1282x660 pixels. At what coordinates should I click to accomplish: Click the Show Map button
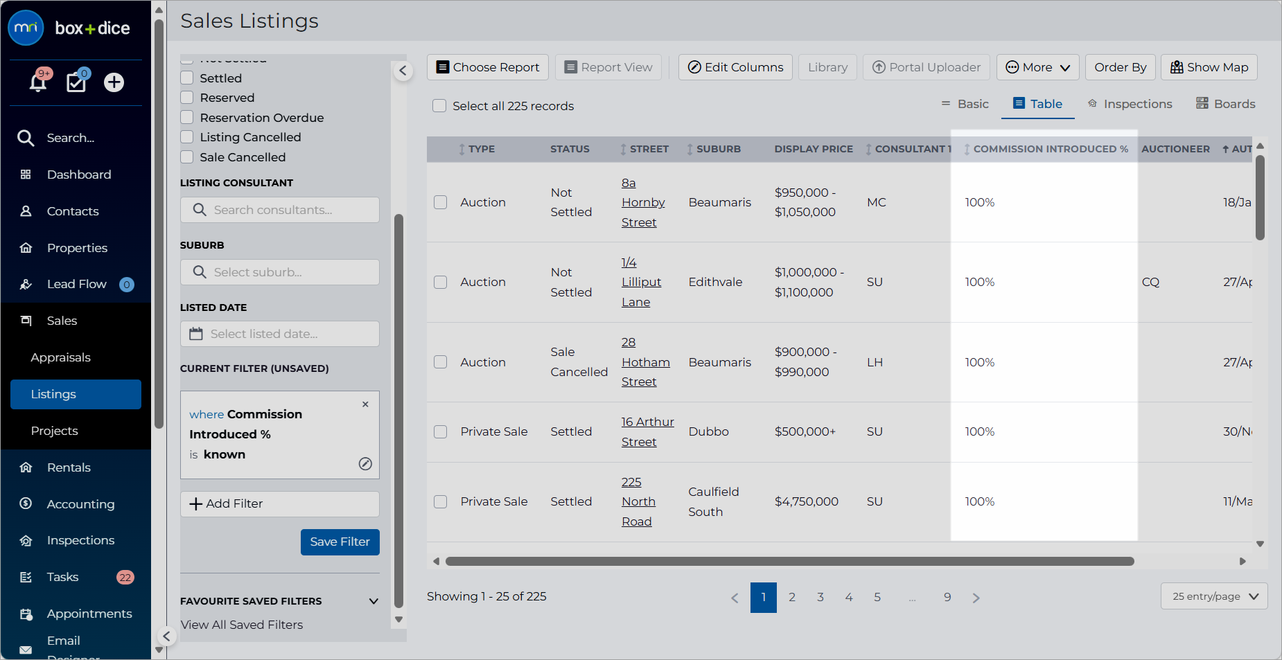pyautogui.click(x=1209, y=67)
